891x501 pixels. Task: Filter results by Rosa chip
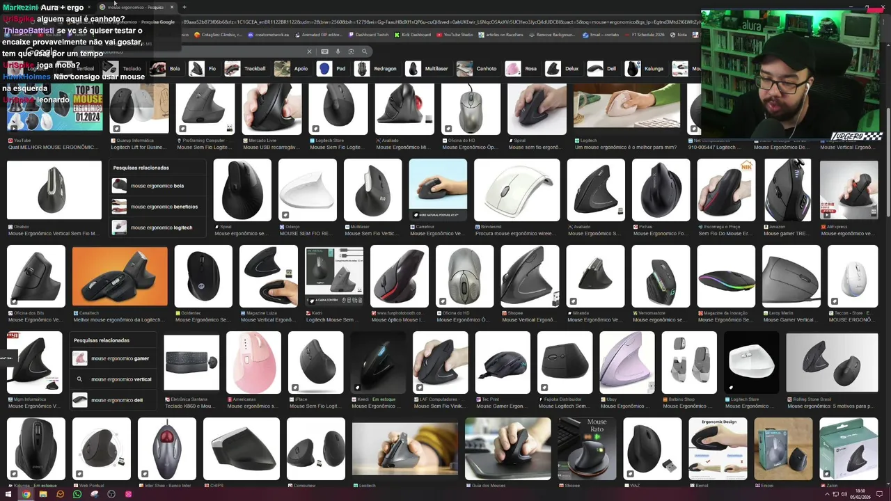[x=522, y=68]
